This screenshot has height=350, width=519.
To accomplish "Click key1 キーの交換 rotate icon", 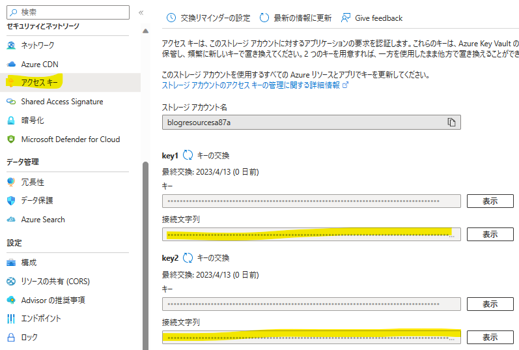I will 188,155.
